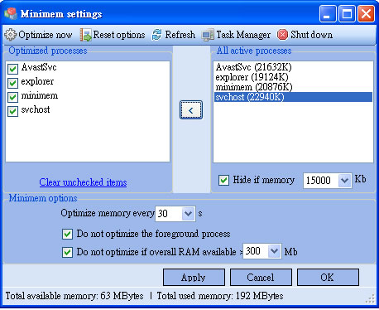379x310 pixels.
Task: Click the Minimem app icon in title bar
Action: click(x=11, y=13)
